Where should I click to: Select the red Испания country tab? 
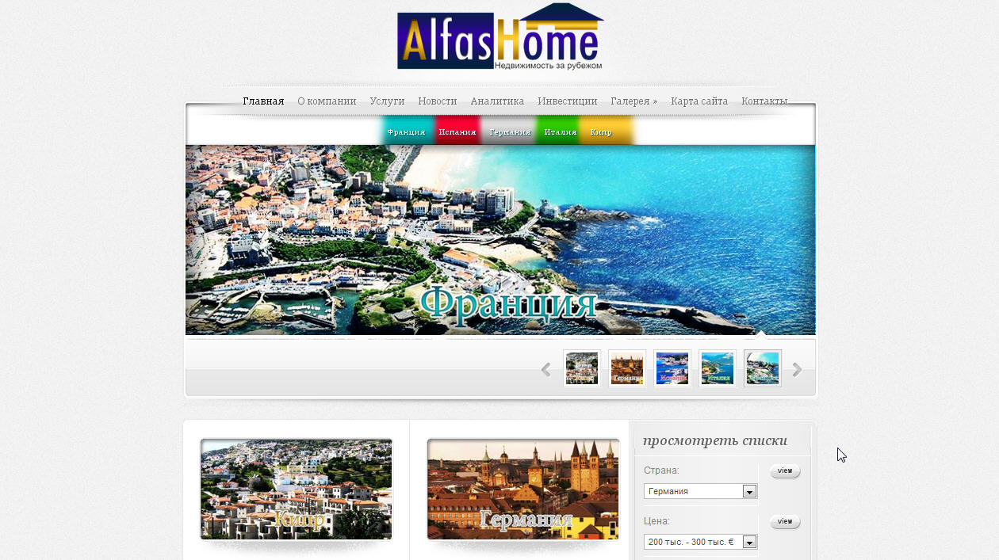[x=457, y=131]
